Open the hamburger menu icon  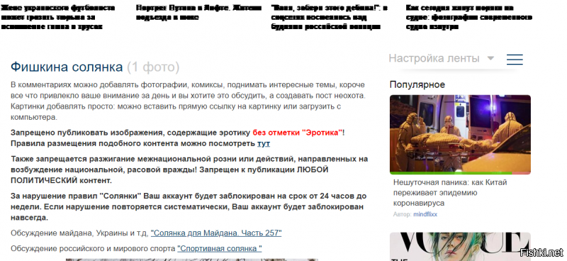(515, 60)
